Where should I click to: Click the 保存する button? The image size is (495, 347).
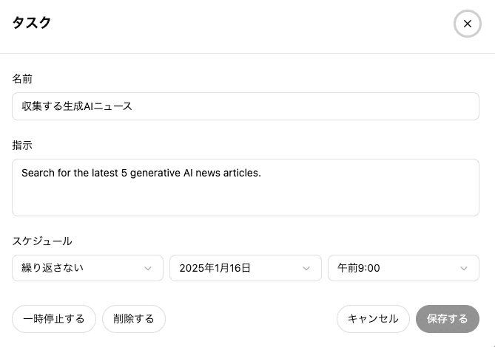pyautogui.click(x=448, y=319)
